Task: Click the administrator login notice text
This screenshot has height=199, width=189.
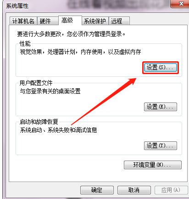Action: (x=71, y=34)
